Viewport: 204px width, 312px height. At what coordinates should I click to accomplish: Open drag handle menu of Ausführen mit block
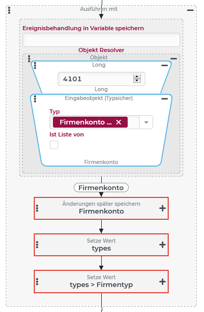pos(9,10)
